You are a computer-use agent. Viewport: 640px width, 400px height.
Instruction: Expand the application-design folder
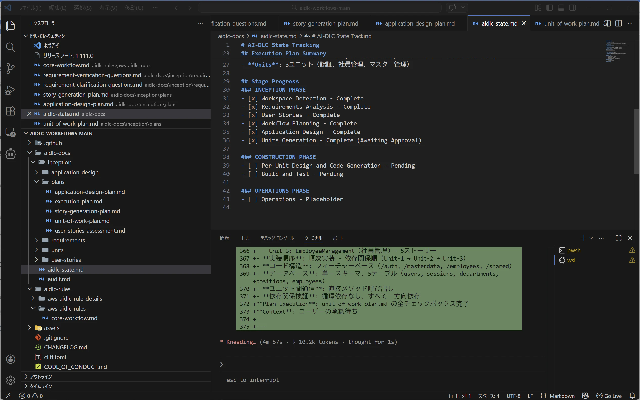(36, 172)
